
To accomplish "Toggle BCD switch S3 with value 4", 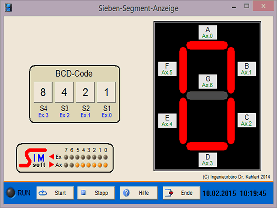I will click(64, 92).
